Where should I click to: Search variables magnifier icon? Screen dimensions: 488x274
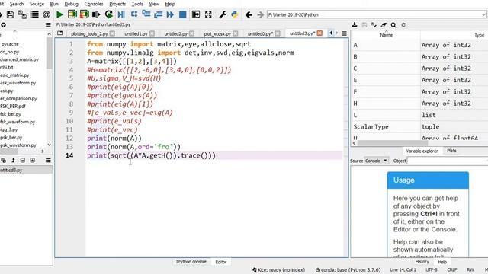point(393,25)
